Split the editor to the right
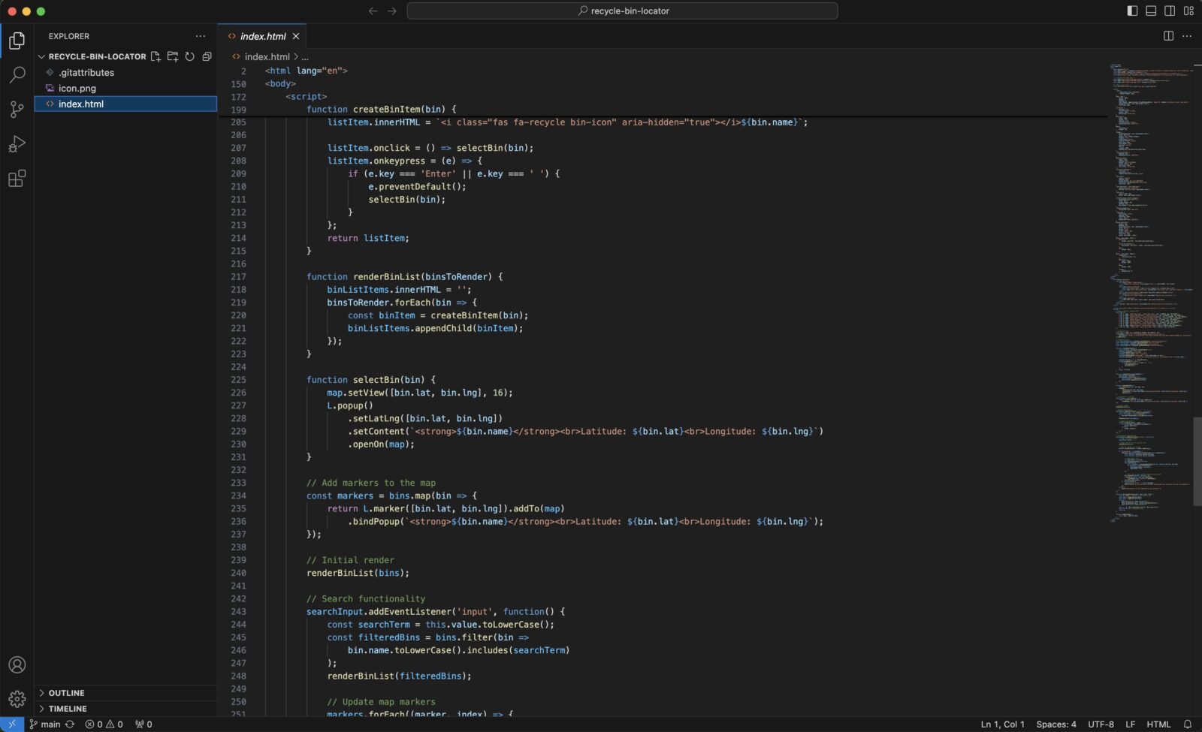This screenshot has height=732, width=1202. pos(1168,36)
